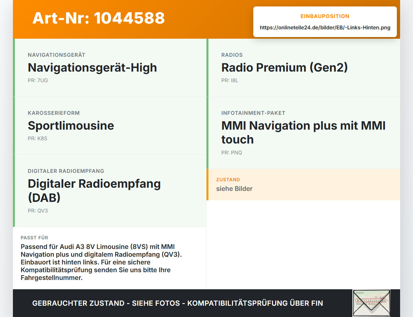Click the siehe Bilder condition text
Viewport: 413px width, 317px height.
click(234, 189)
